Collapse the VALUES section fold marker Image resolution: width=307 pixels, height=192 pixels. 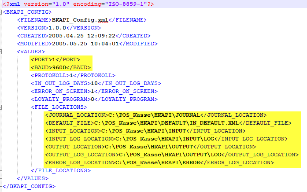click(x=1, y=52)
